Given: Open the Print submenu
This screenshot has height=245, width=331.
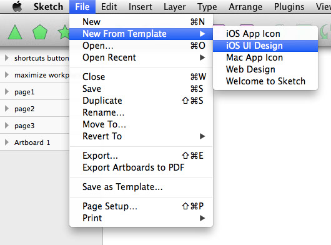Looking at the screenshot, I should click(141, 218).
